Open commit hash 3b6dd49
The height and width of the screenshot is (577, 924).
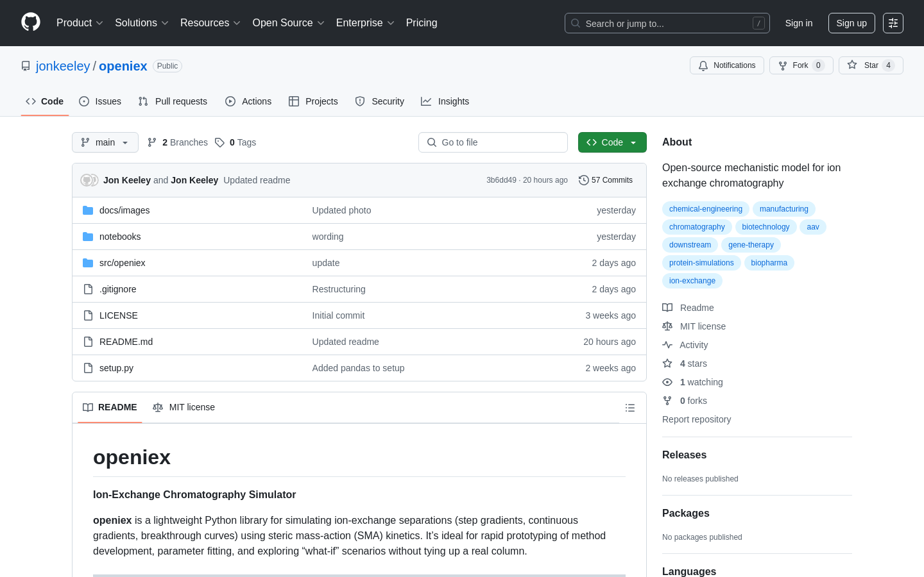501,180
